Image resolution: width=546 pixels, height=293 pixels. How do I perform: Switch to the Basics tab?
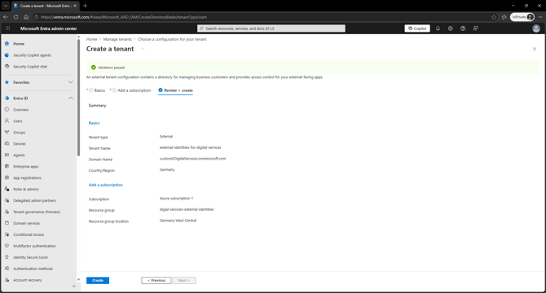(97, 90)
